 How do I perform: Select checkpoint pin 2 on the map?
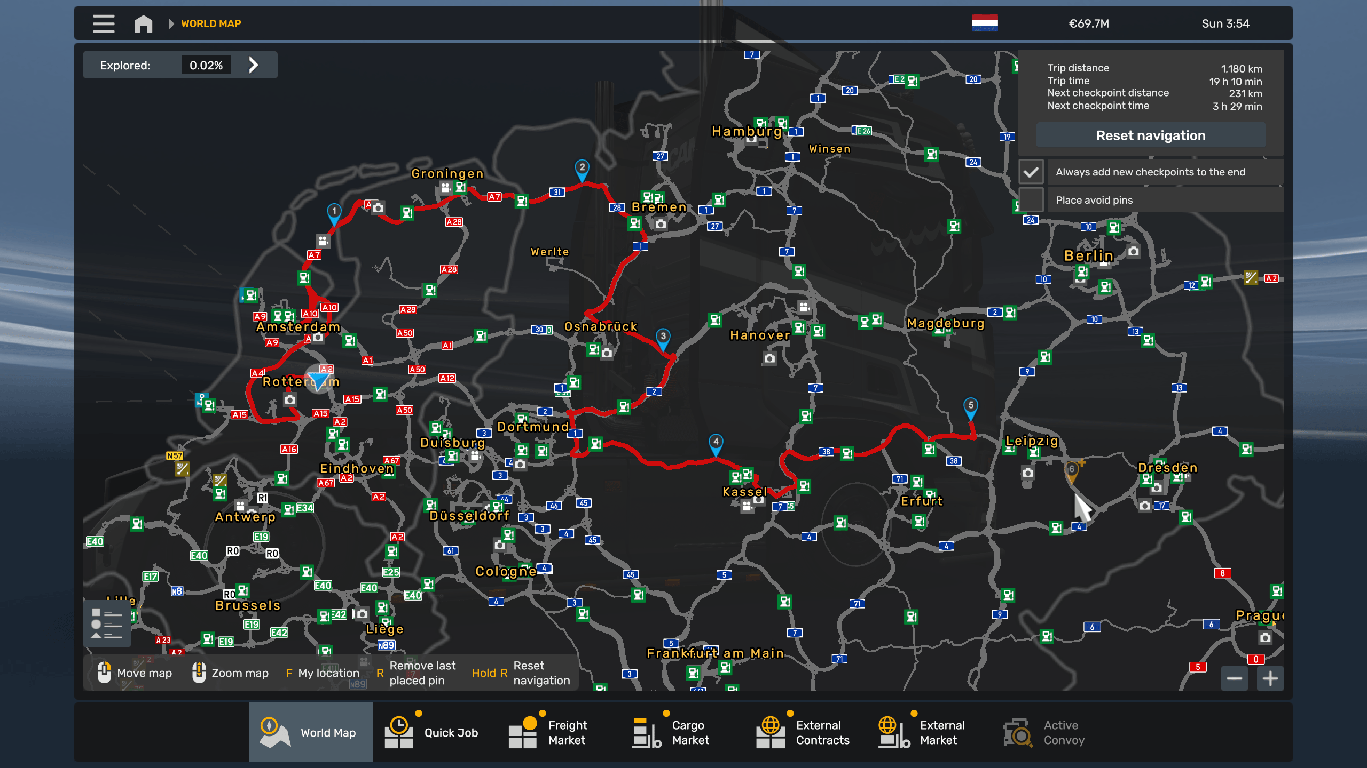pos(582,170)
